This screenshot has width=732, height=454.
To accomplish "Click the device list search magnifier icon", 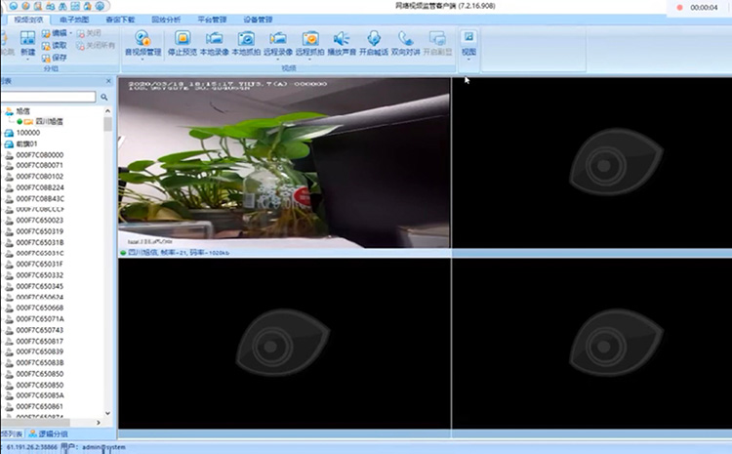I will click(103, 97).
